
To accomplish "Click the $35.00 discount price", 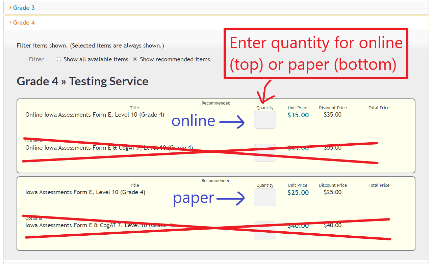I will [x=333, y=115].
